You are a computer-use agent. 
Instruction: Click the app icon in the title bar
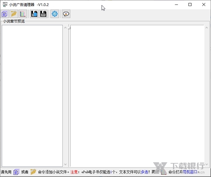point(5,5)
